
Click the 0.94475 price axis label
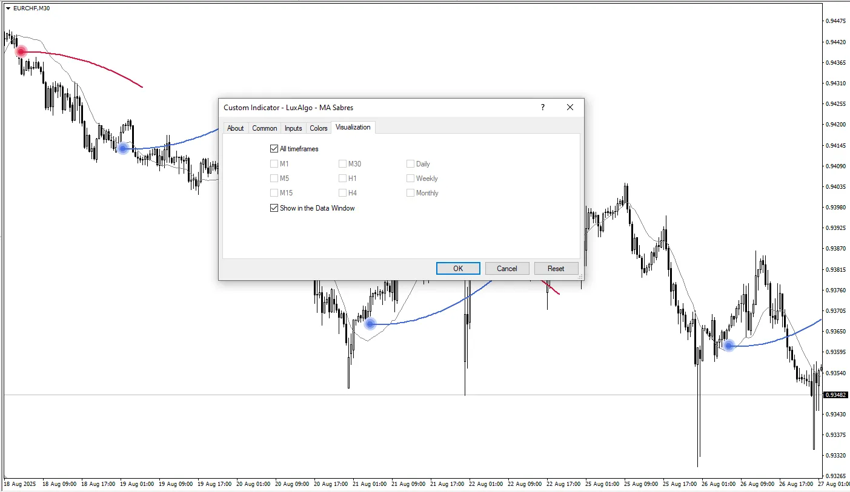[x=836, y=21]
